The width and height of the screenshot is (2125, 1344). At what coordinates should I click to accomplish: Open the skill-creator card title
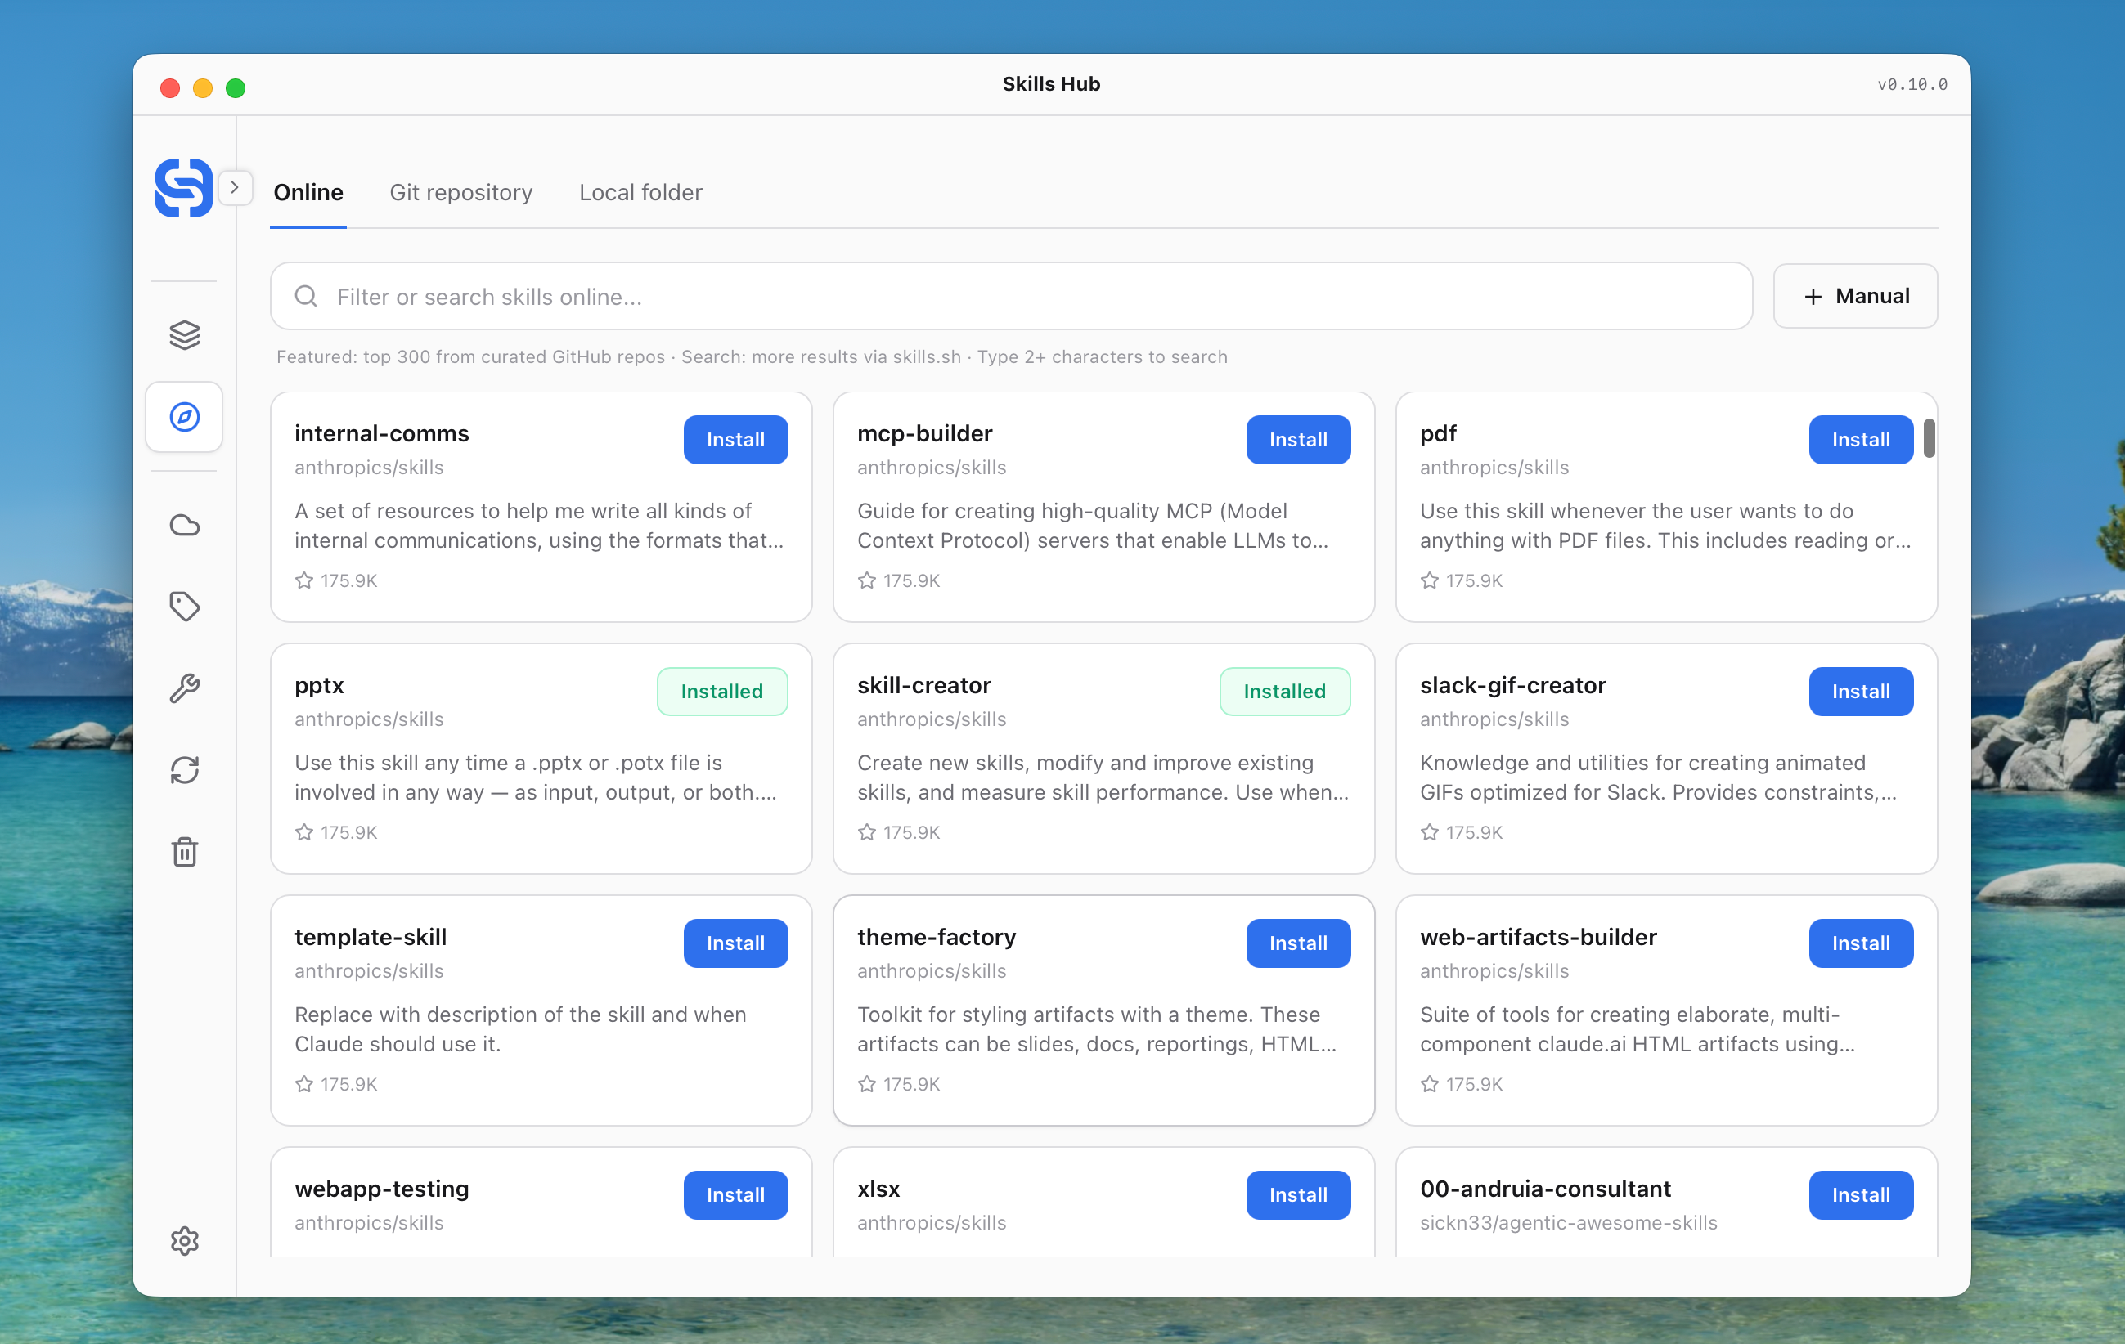(x=924, y=685)
